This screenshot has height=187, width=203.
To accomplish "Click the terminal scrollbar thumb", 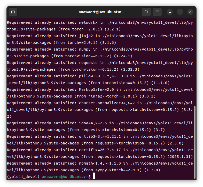I will 194,142.
